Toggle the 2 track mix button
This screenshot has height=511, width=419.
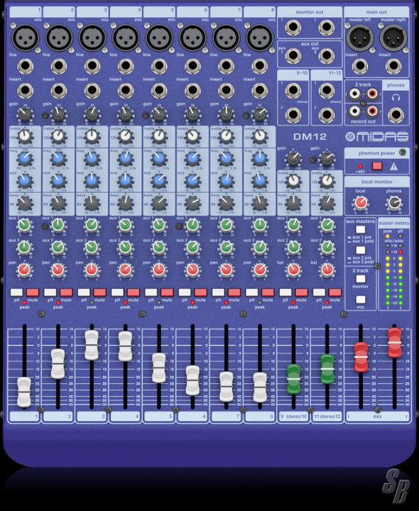(x=360, y=300)
